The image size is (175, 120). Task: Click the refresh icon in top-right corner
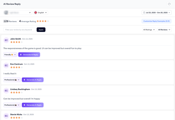point(169,4)
